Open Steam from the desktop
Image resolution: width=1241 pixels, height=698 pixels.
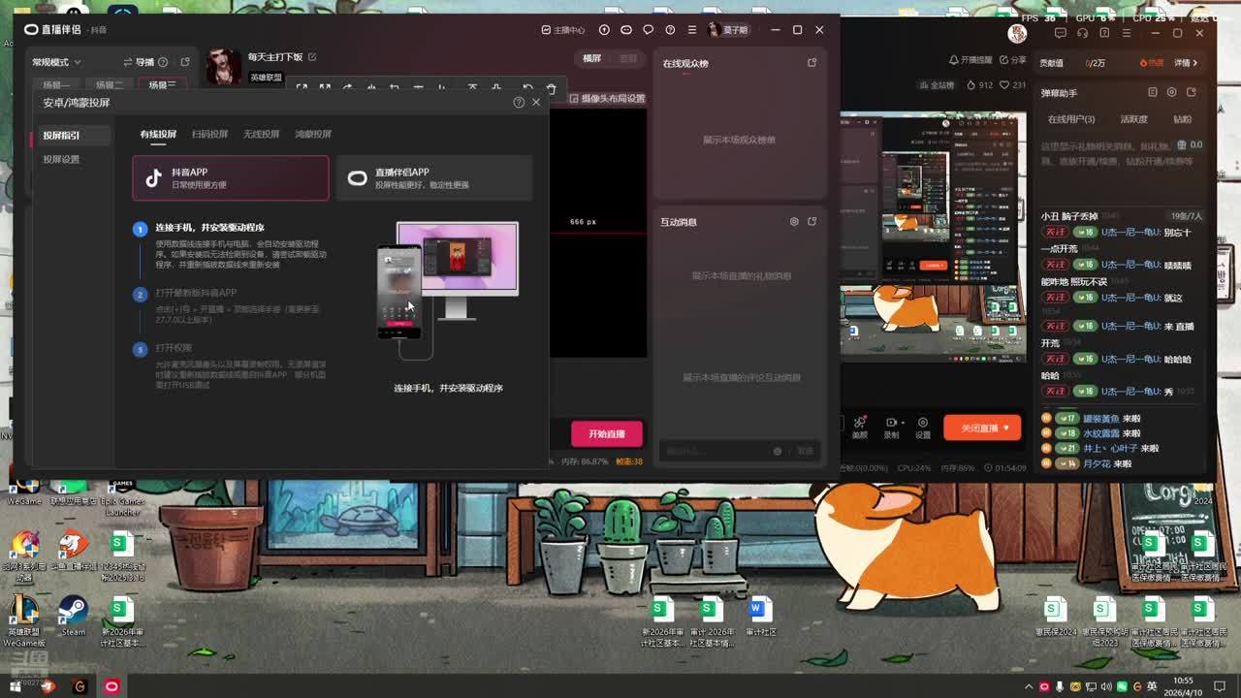(73, 612)
